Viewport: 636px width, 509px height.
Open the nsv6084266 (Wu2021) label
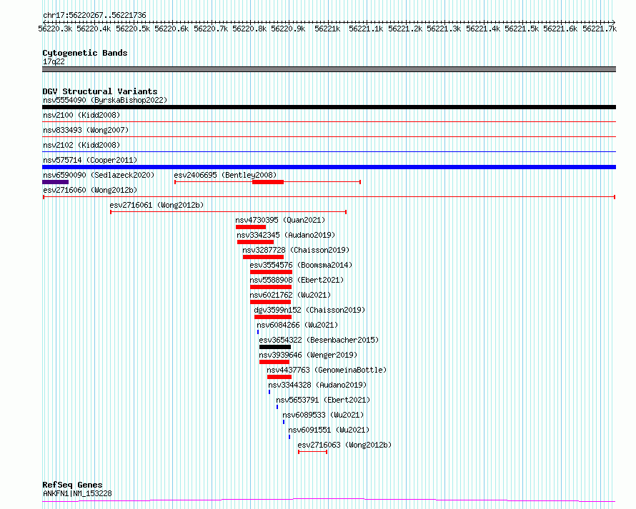pyautogui.click(x=297, y=325)
